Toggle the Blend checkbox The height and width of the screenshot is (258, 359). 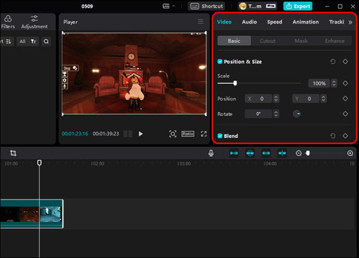(220, 136)
